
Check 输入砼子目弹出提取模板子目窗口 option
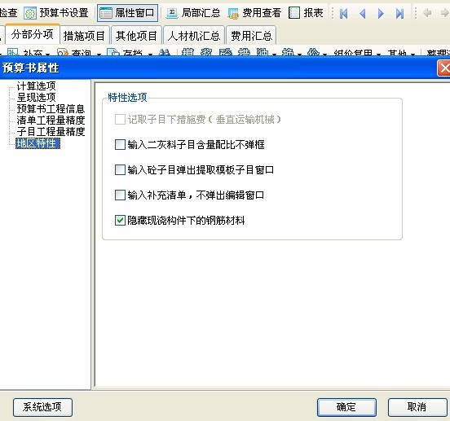point(120,169)
